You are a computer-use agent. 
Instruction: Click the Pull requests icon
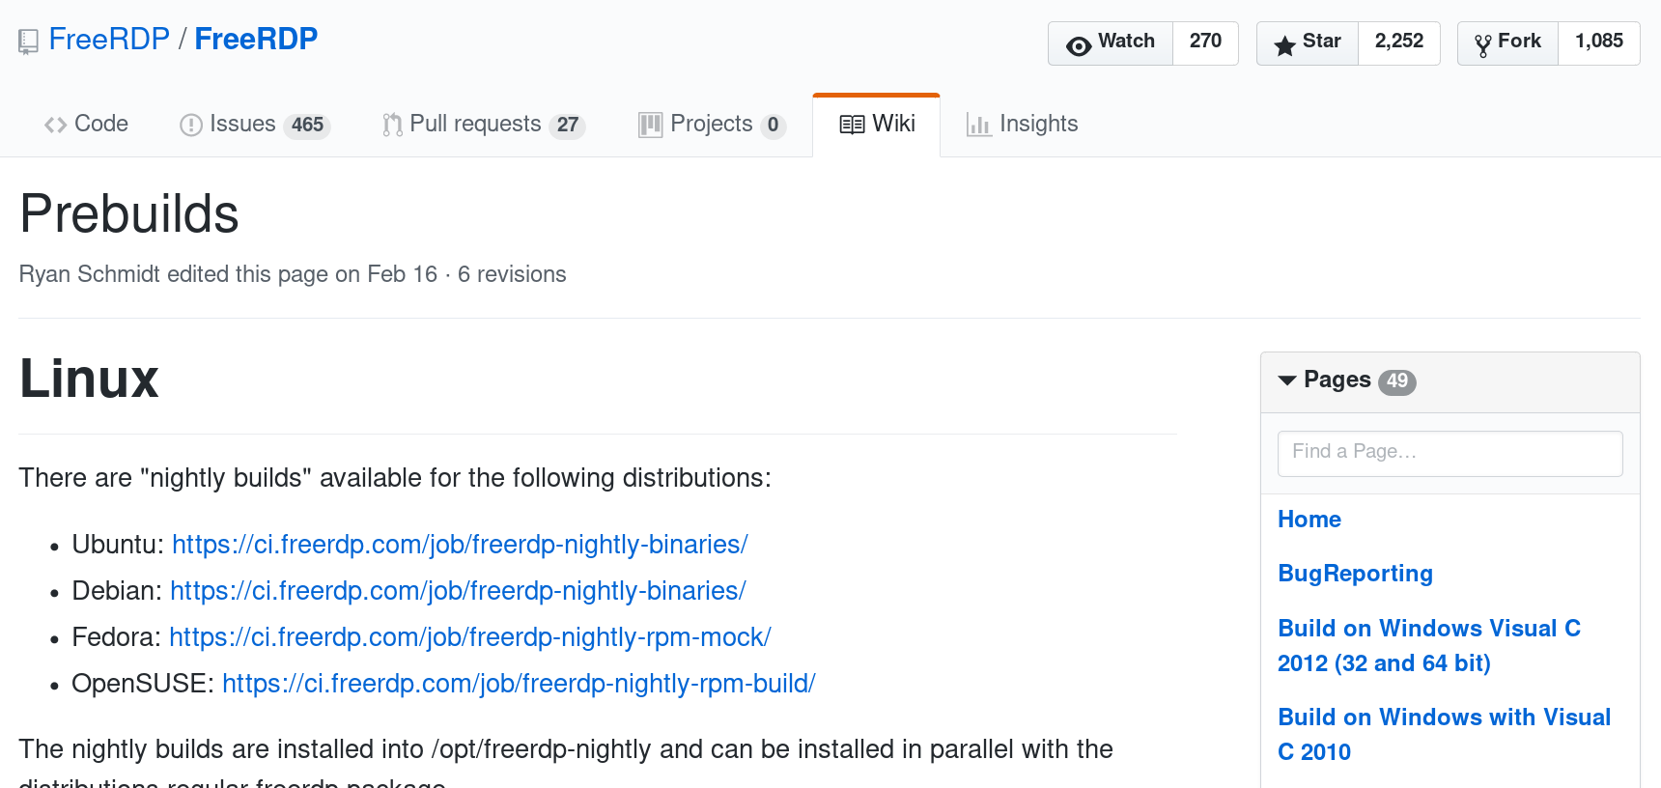click(x=392, y=125)
